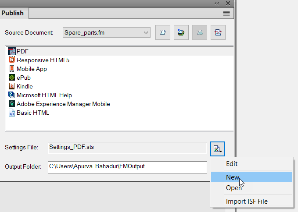The width and height of the screenshot is (298, 212).
Task: Select the PDF output format text
Action: [22, 51]
